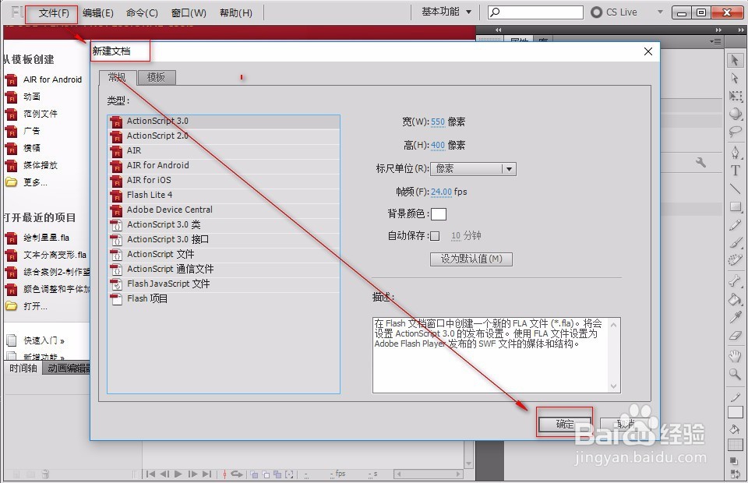Collapse the right panel with double arrows

coord(718,30)
